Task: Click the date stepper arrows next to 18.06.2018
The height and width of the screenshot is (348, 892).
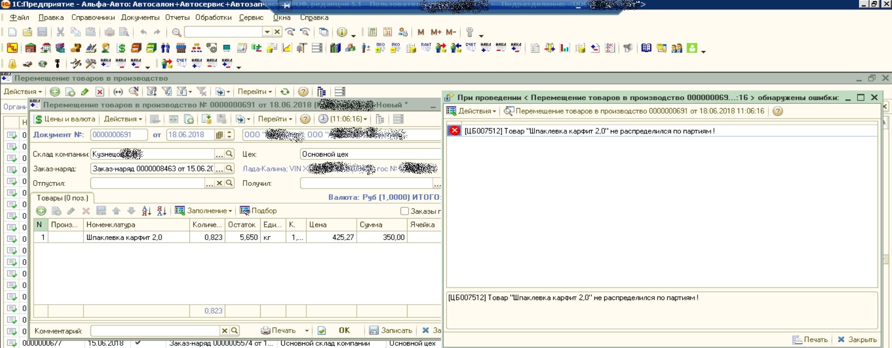Action: (x=229, y=135)
